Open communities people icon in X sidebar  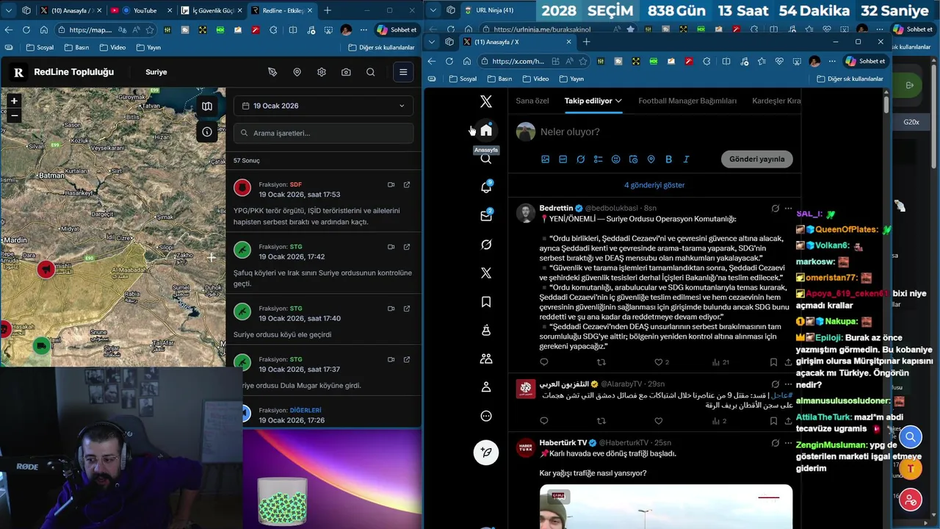coord(485,359)
